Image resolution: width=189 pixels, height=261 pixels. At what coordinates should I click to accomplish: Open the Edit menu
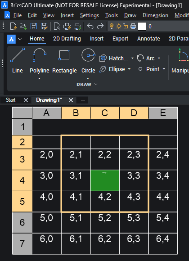point(32,15)
